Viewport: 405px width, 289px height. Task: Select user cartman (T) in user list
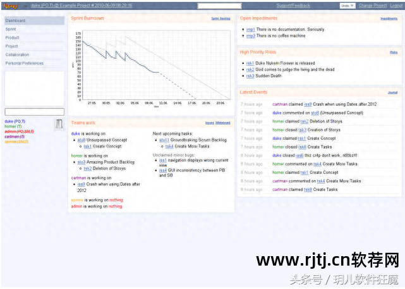coord(15,137)
